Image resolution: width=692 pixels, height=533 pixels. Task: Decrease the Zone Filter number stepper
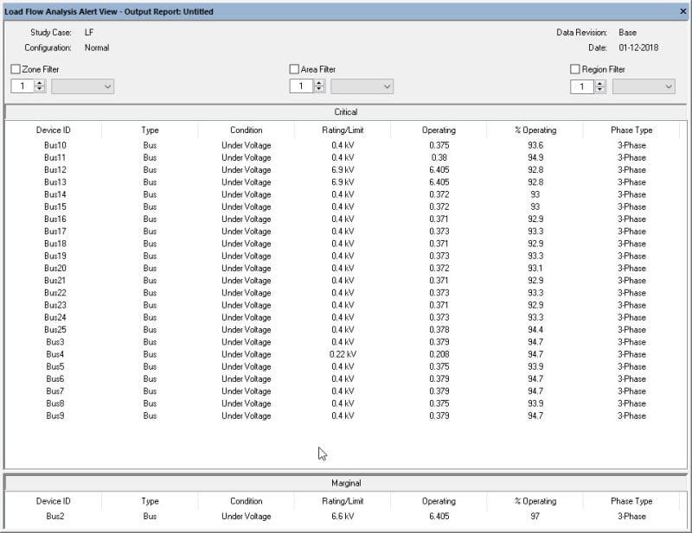pos(40,90)
